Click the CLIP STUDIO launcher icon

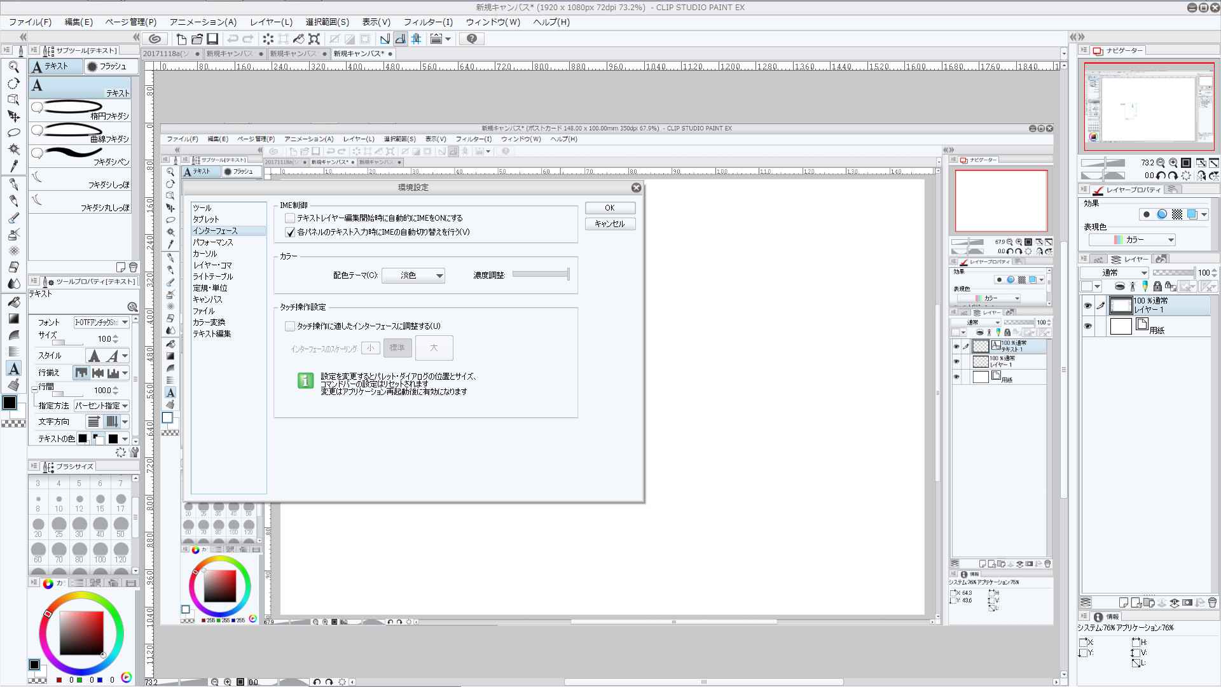[155, 39]
